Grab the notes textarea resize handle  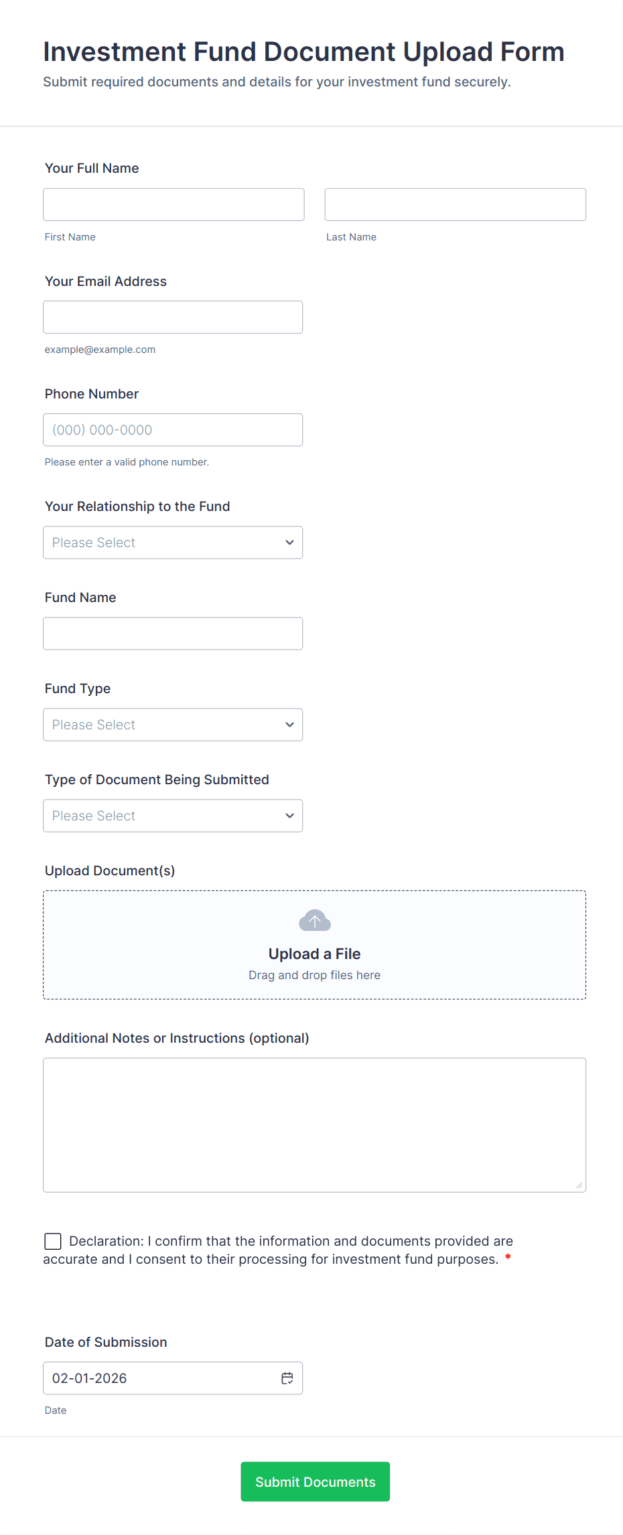pyautogui.click(x=579, y=1185)
